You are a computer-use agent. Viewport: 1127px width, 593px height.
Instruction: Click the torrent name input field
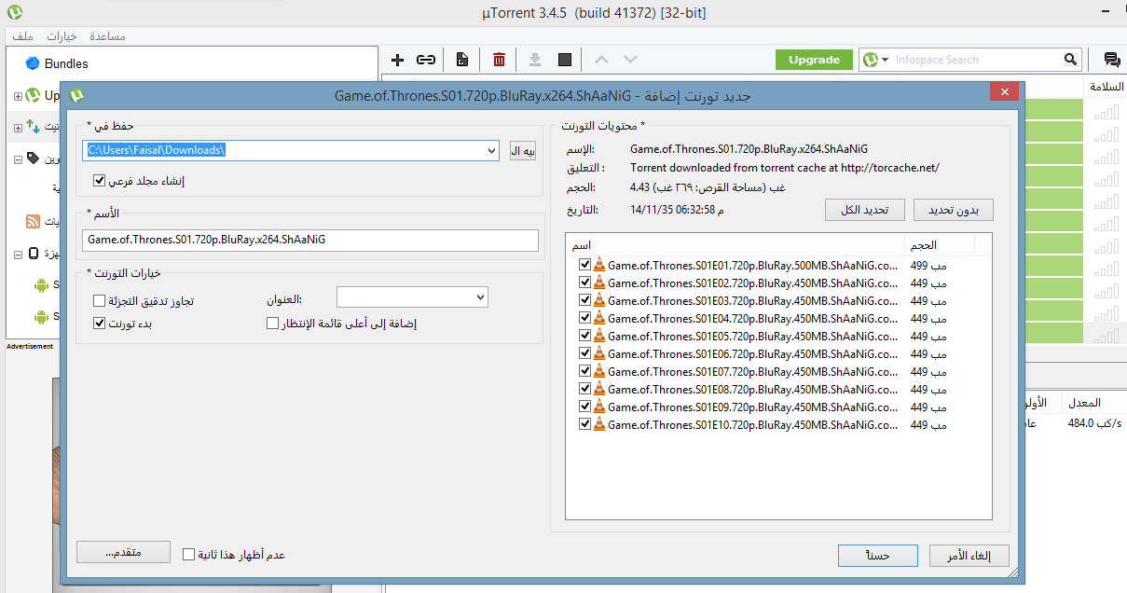[x=310, y=240]
